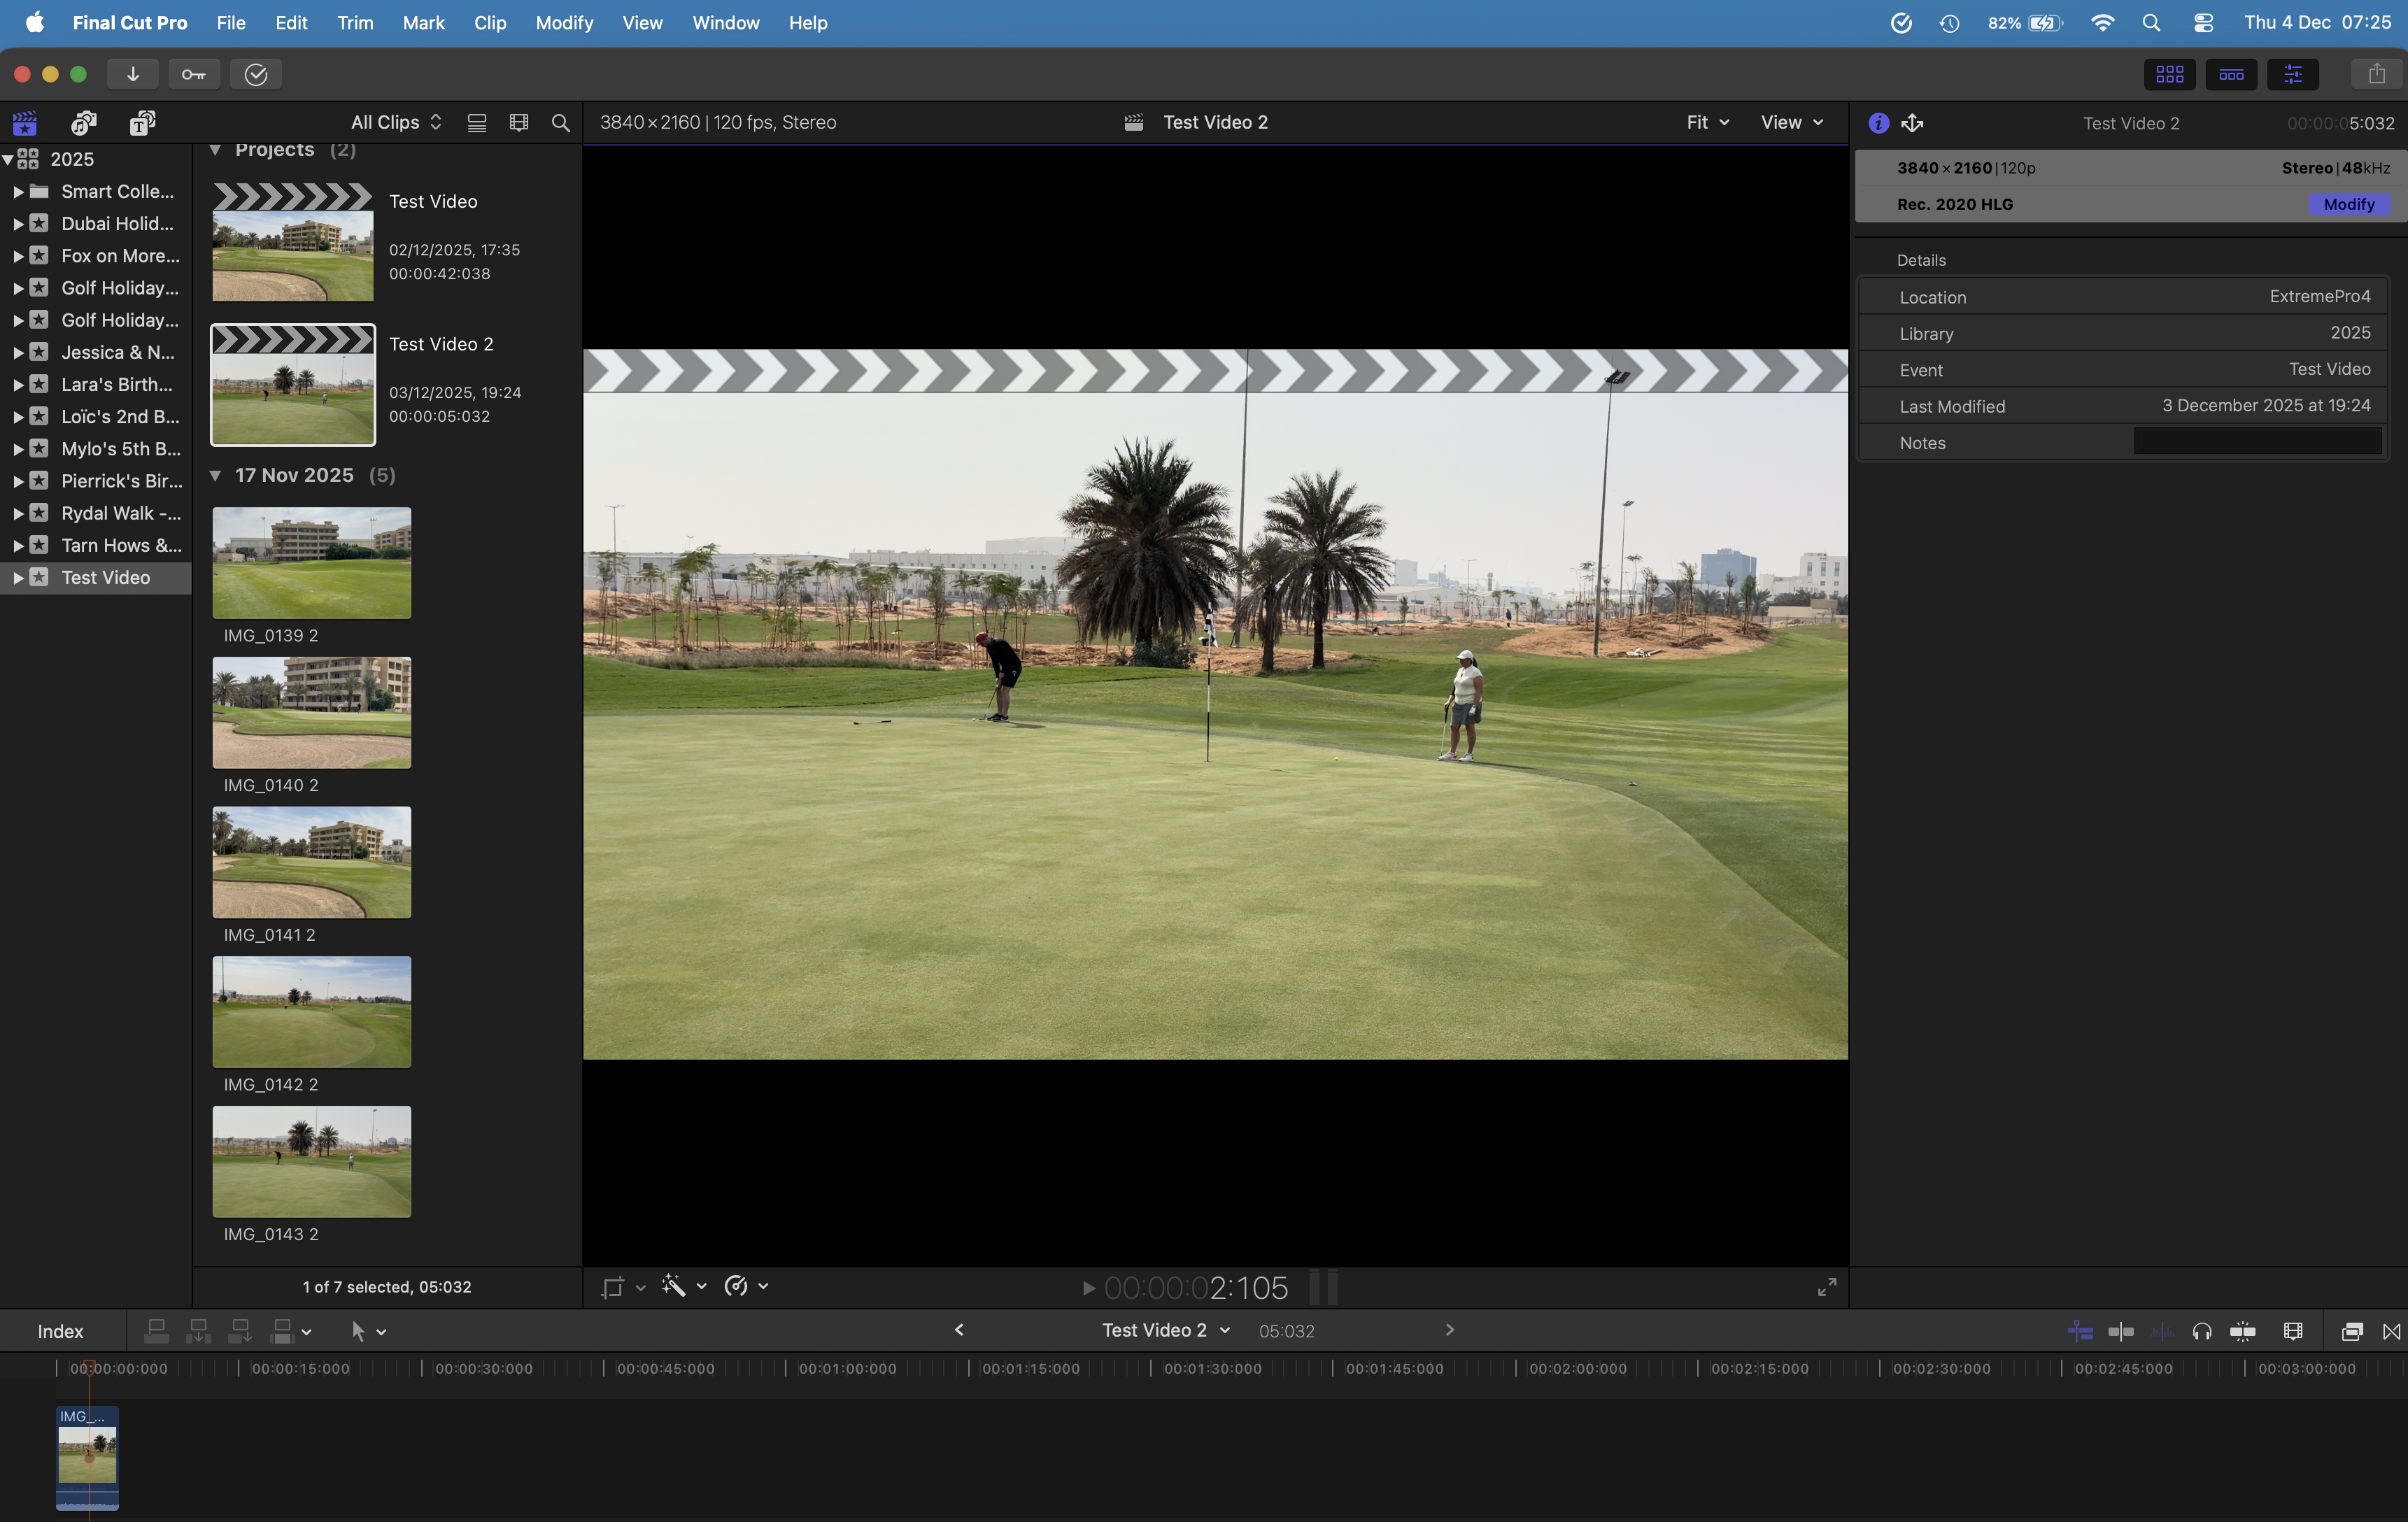This screenshot has height=1522, width=2408.
Task: Open the timeline Index button
Action: [60, 1331]
